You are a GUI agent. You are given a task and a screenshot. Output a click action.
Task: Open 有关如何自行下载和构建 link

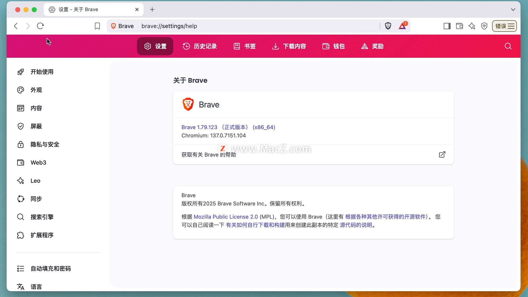(255, 225)
